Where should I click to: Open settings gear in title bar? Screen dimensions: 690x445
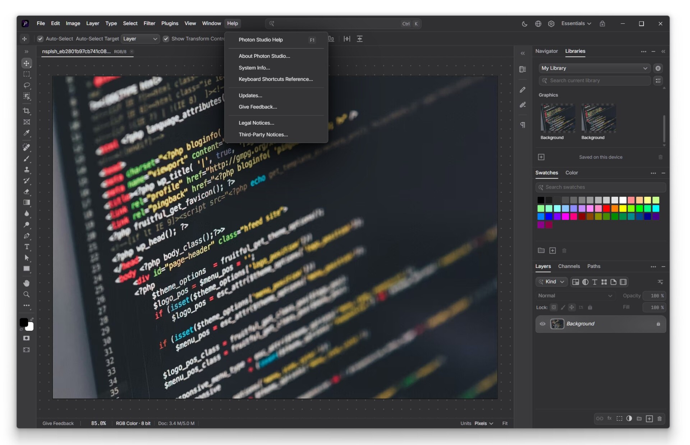tap(551, 24)
